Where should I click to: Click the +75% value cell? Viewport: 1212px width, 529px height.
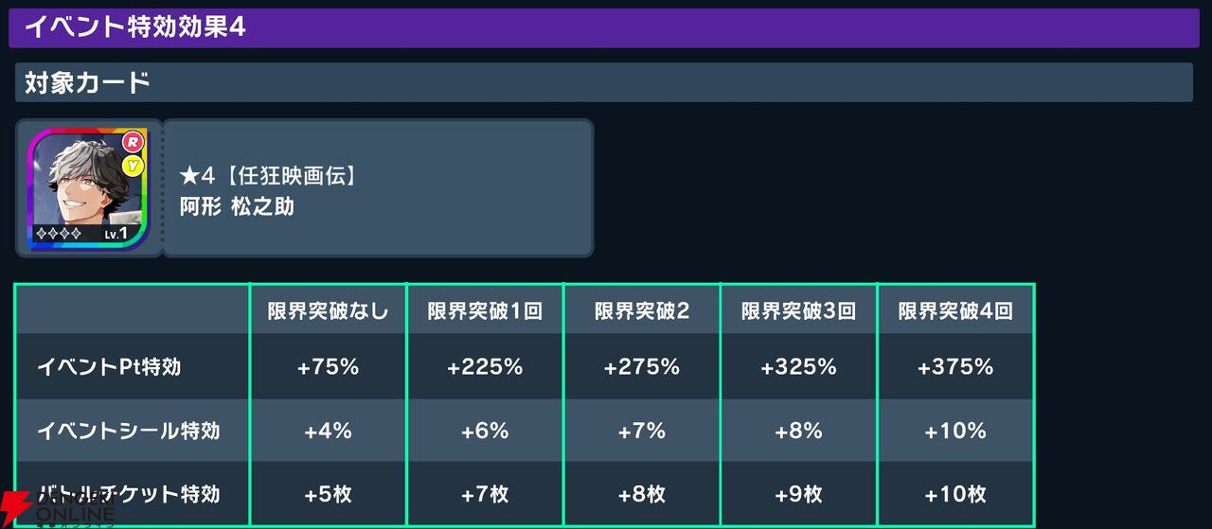[329, 366]
